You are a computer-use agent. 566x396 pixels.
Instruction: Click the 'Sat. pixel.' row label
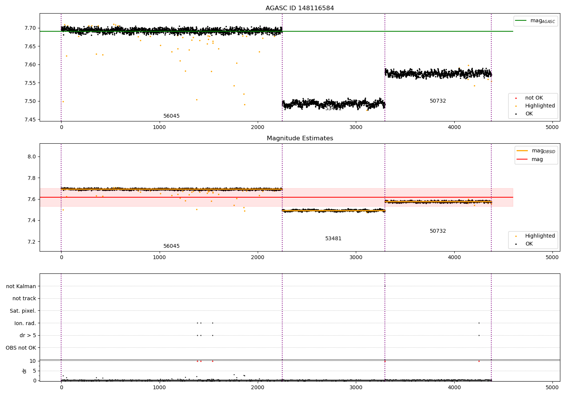[x=23, y=311]
